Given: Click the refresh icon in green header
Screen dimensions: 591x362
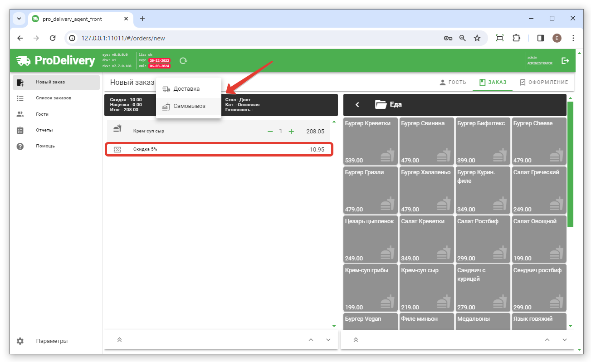Looking at the screenshot, I should point(183,61).
